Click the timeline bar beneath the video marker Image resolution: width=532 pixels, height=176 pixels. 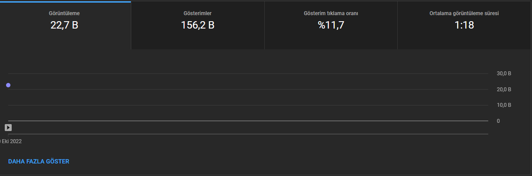(248, 134)
